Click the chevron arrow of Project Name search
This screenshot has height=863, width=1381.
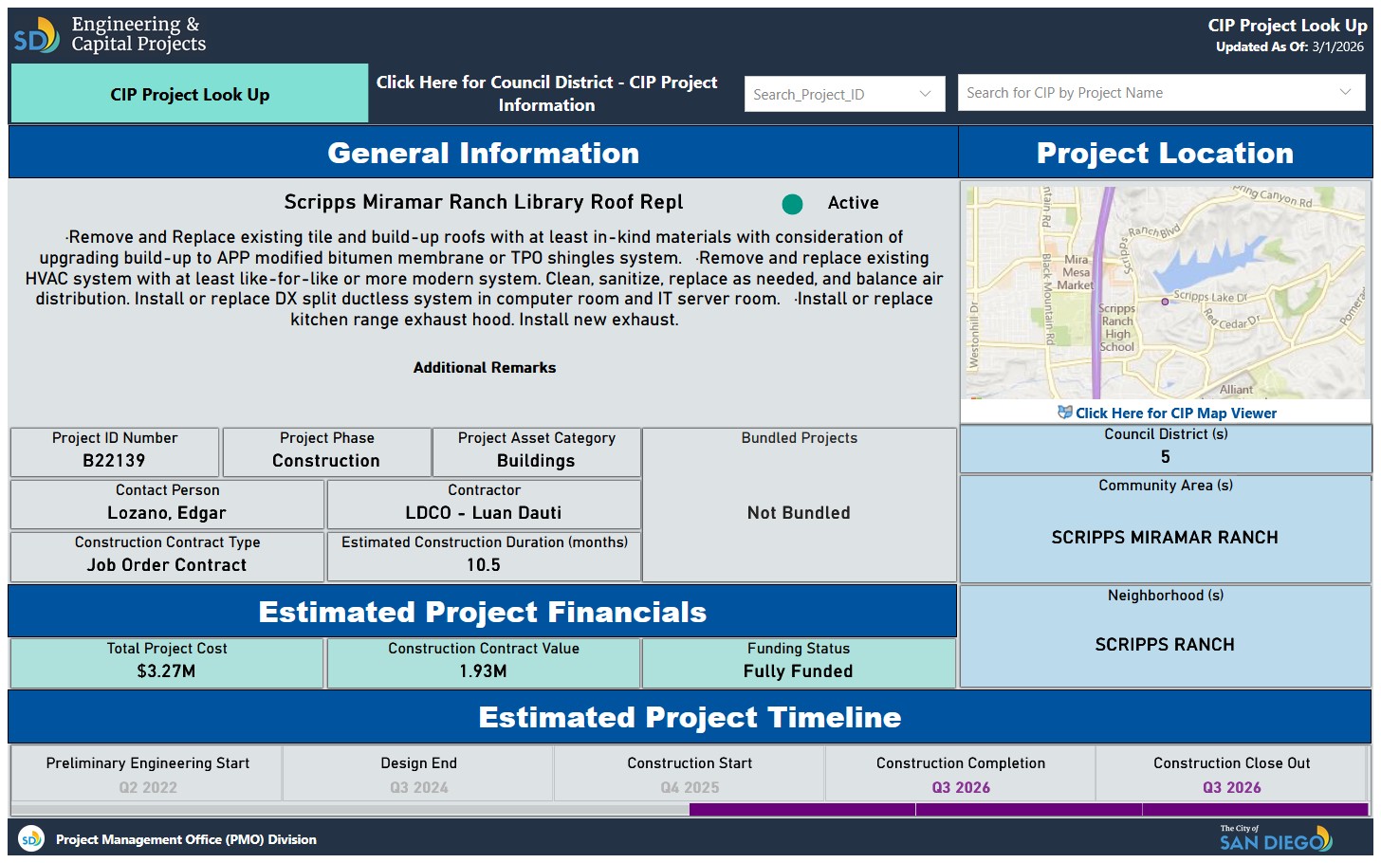(x=1345, y=93)
